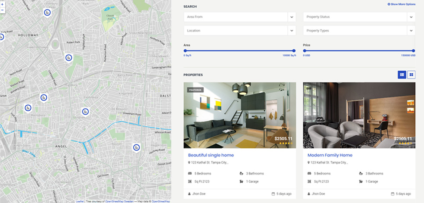Screen dimensions: 424x203
Task: Open the Property Status dropdown
Action: tap(359, 17)
